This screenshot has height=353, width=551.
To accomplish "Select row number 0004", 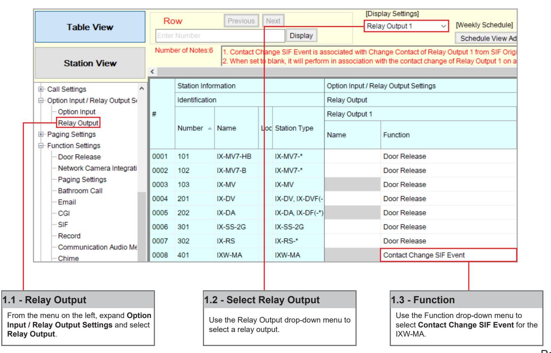I will pyautogui.click(x=162, y=199).
